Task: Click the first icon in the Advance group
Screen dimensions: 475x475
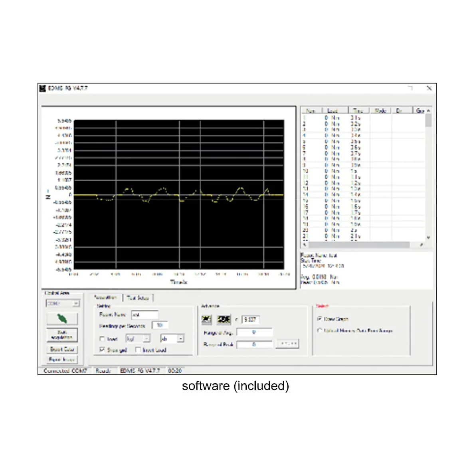Action: pyautogui.click(x=207, y=319)
